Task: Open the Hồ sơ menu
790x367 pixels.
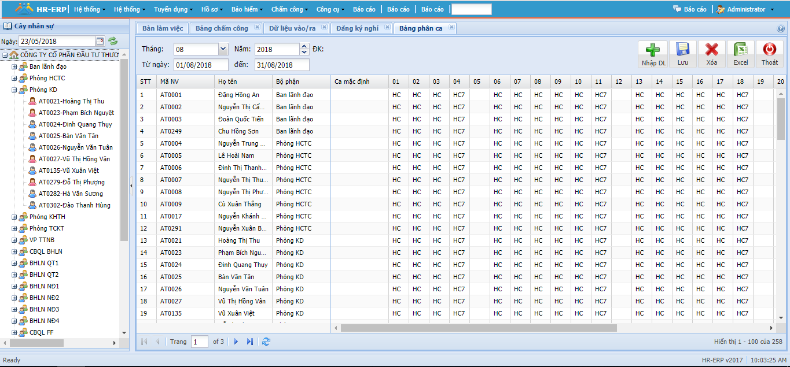Action: pos(213,9)
